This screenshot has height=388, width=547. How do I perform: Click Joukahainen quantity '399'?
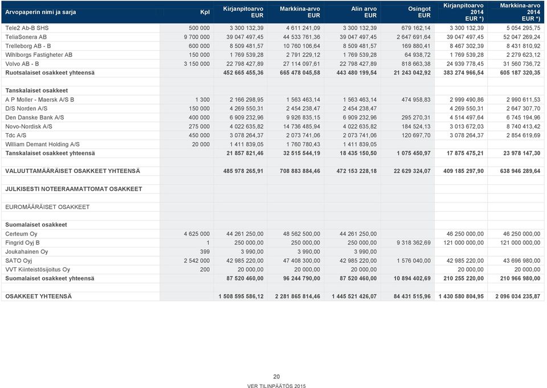205,251
